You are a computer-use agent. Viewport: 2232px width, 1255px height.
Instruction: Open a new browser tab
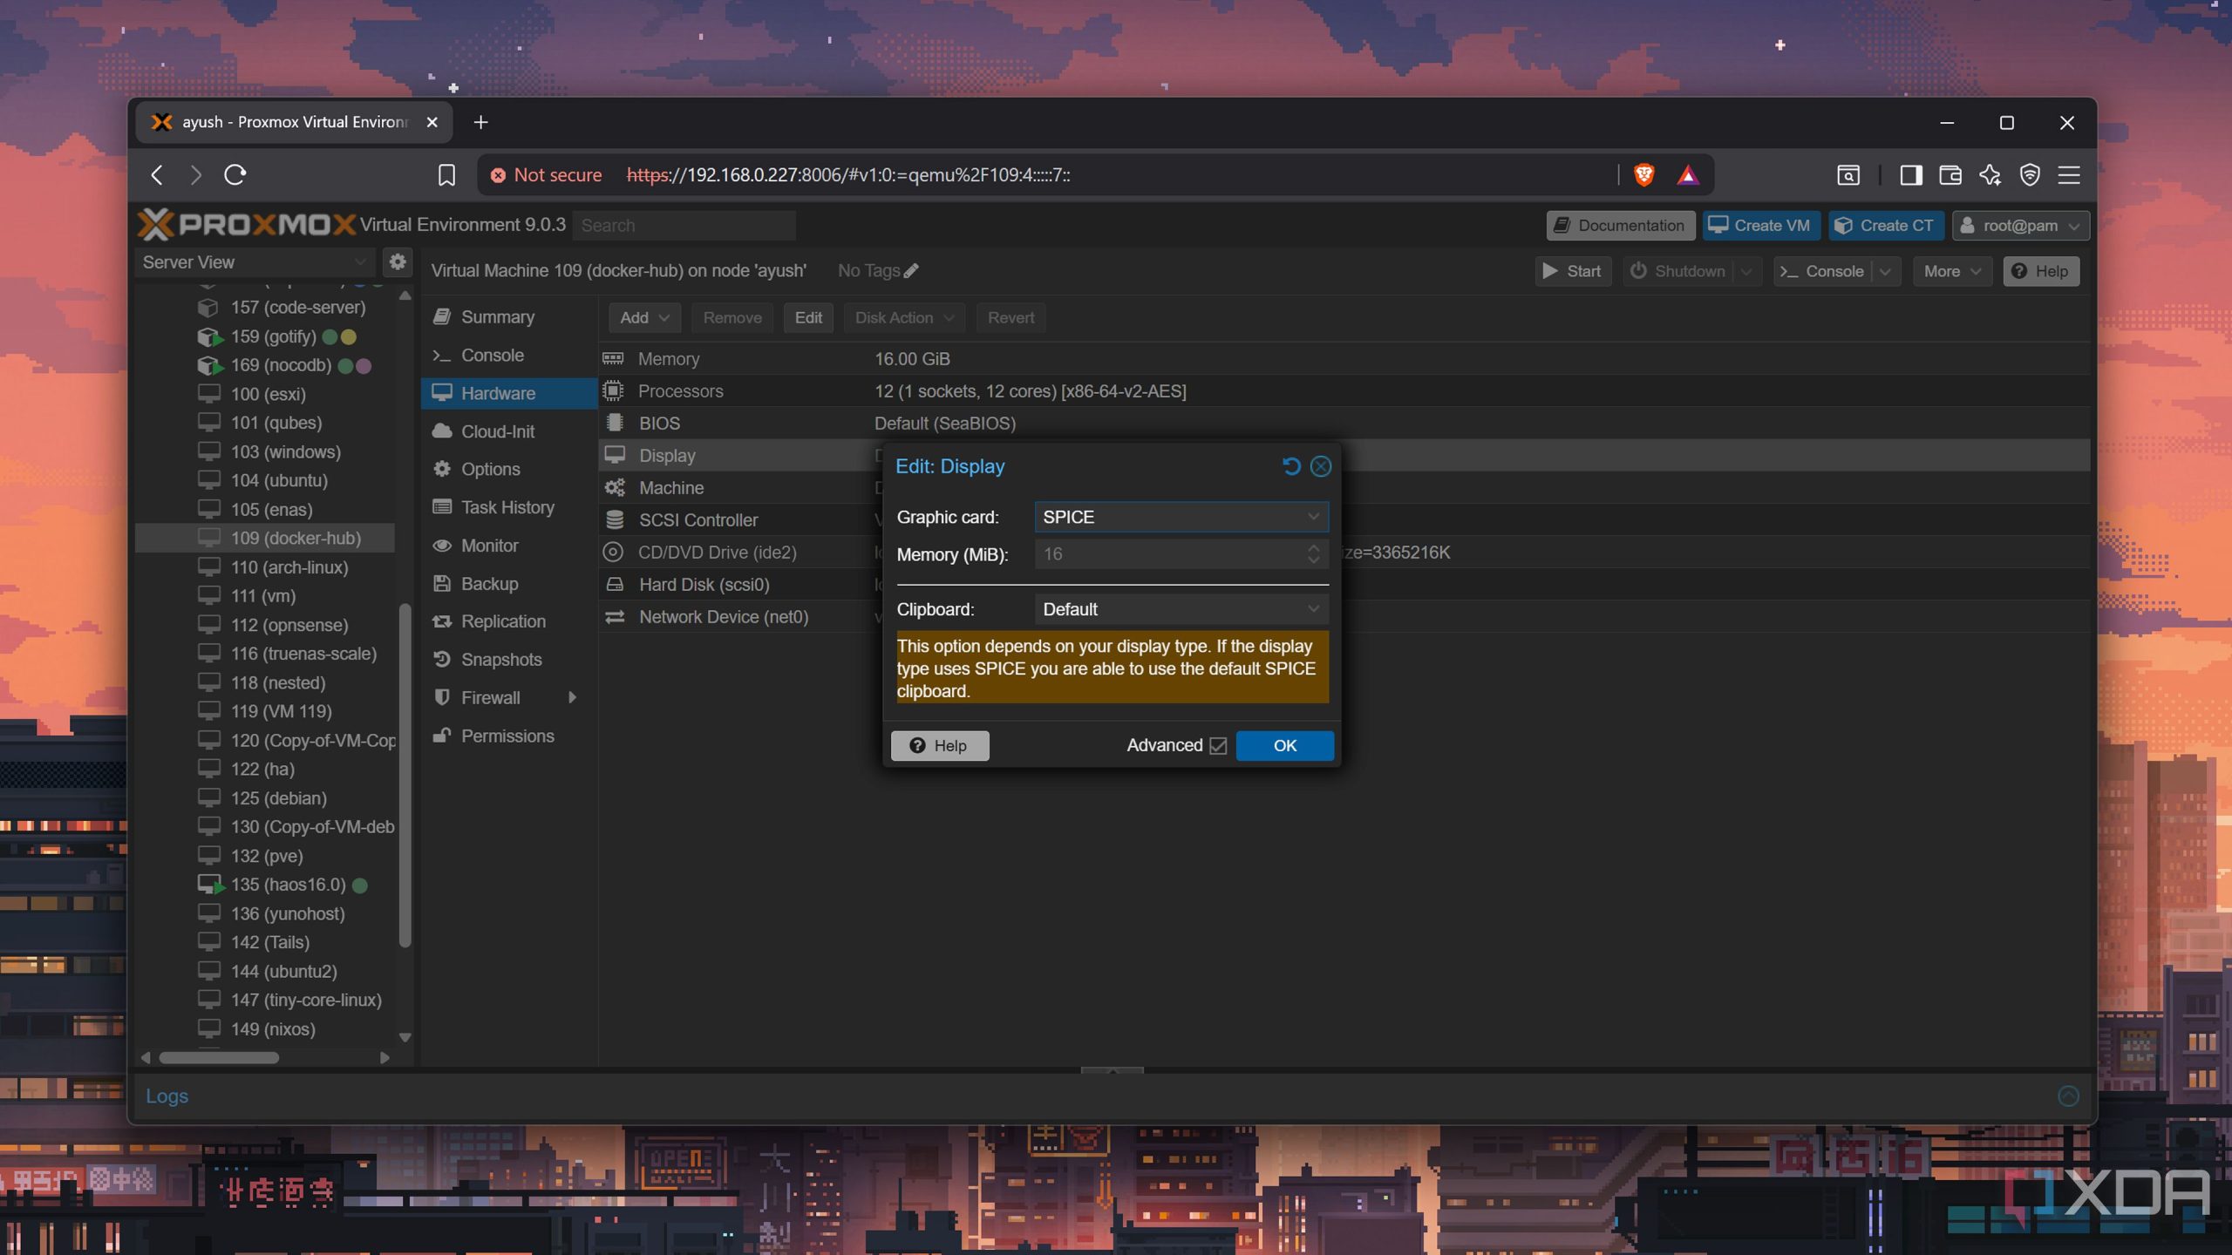click(x=480, y=122)
